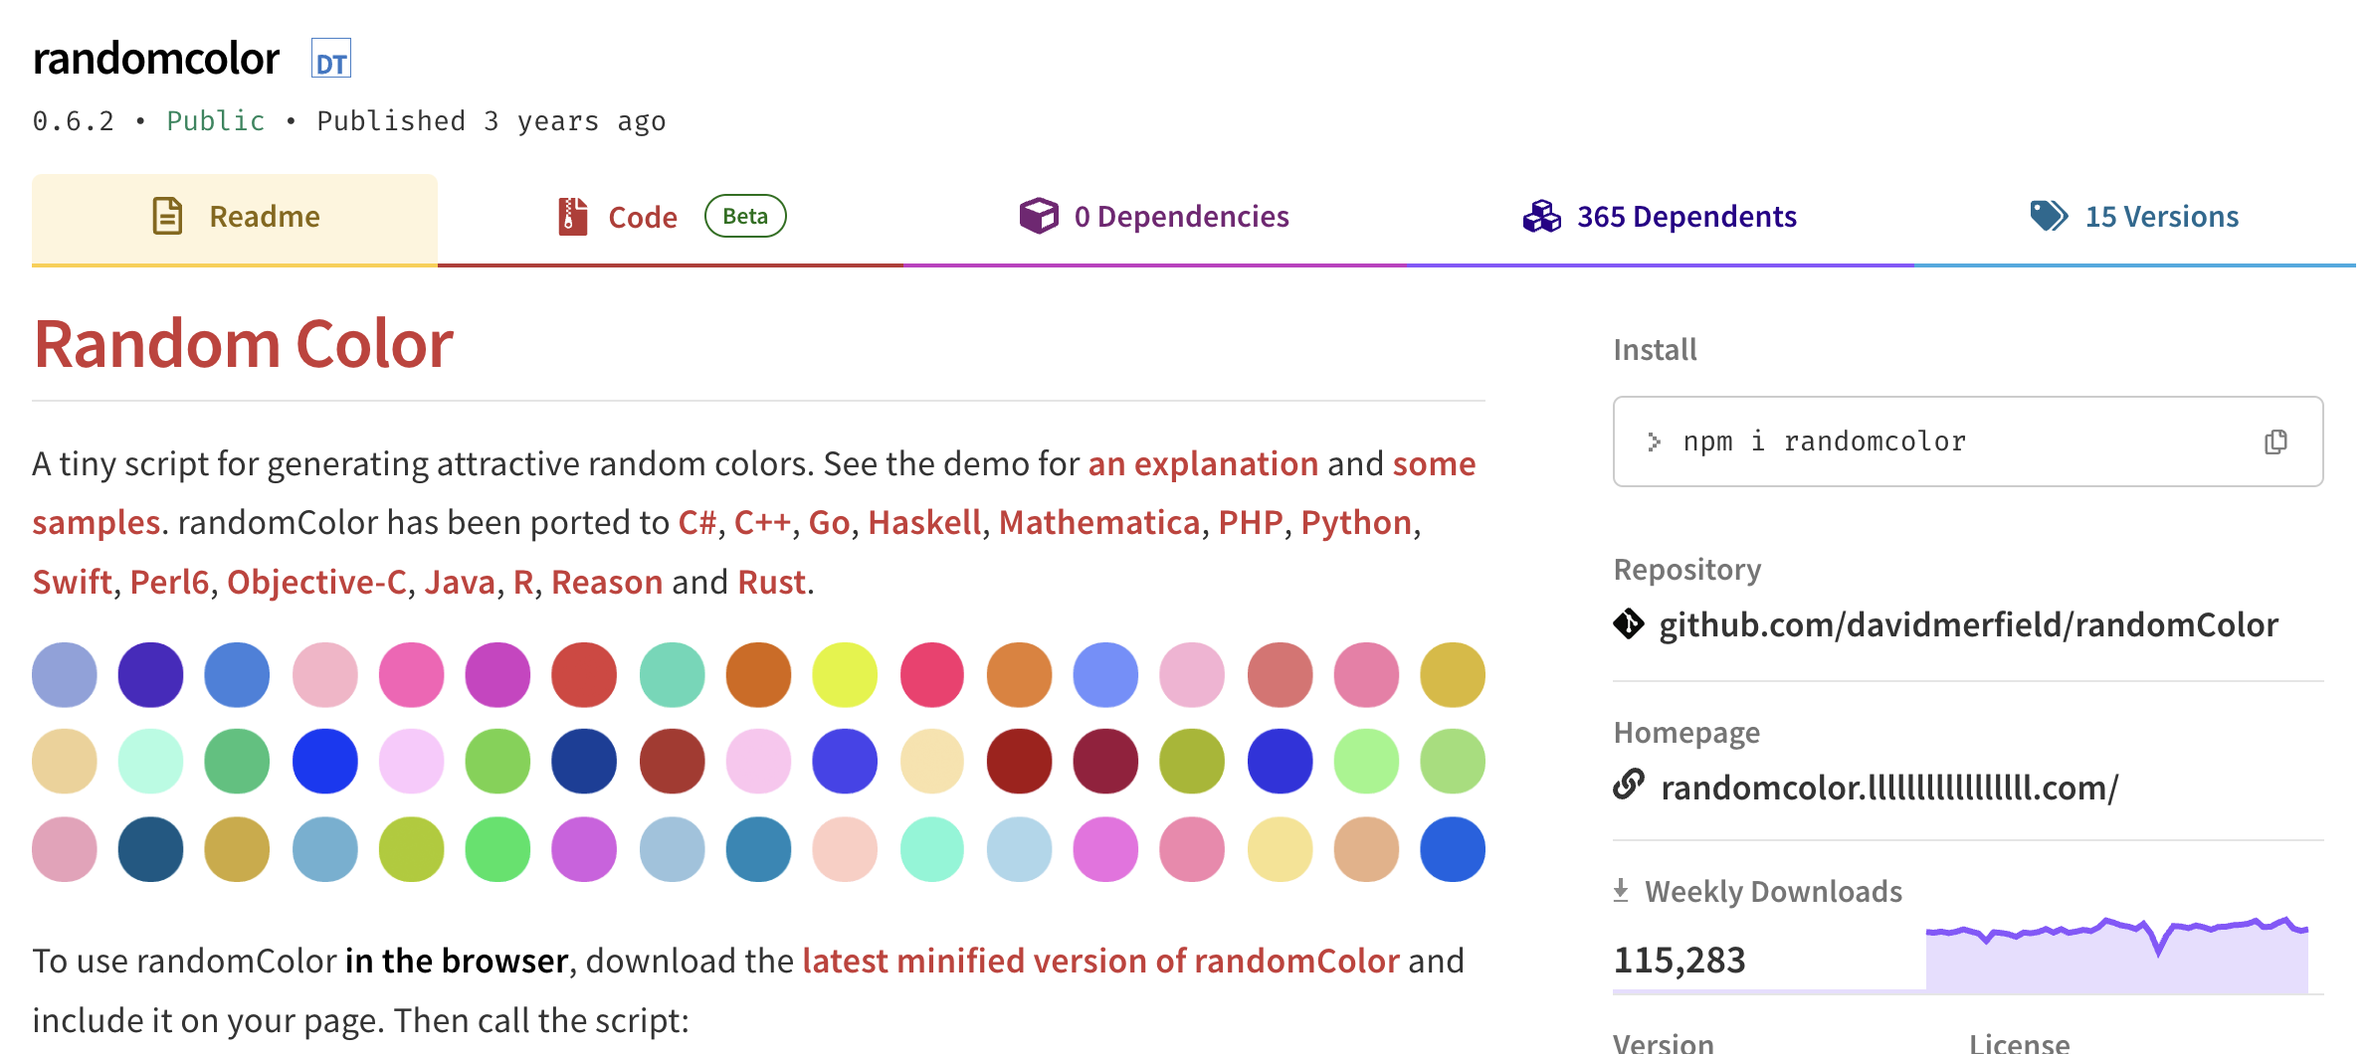
Task: Open latest minified version of randomColor link
Action: point(1100,962)
